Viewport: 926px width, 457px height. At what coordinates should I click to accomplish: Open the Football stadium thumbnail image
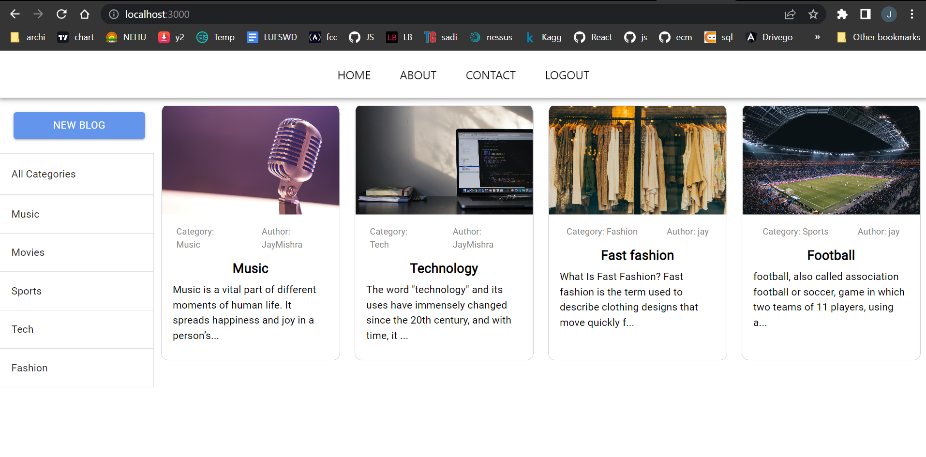point(830,160)
